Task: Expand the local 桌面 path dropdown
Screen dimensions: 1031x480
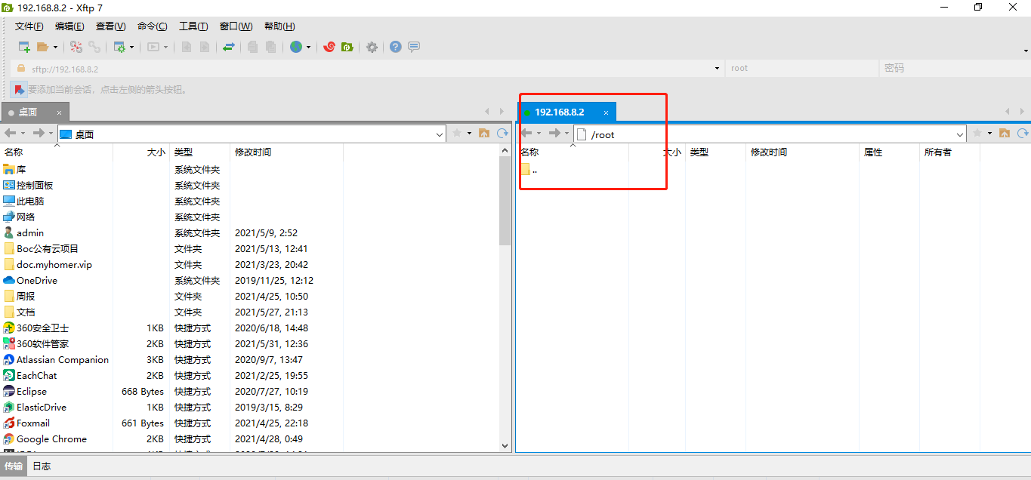Action: coord(440,134)
